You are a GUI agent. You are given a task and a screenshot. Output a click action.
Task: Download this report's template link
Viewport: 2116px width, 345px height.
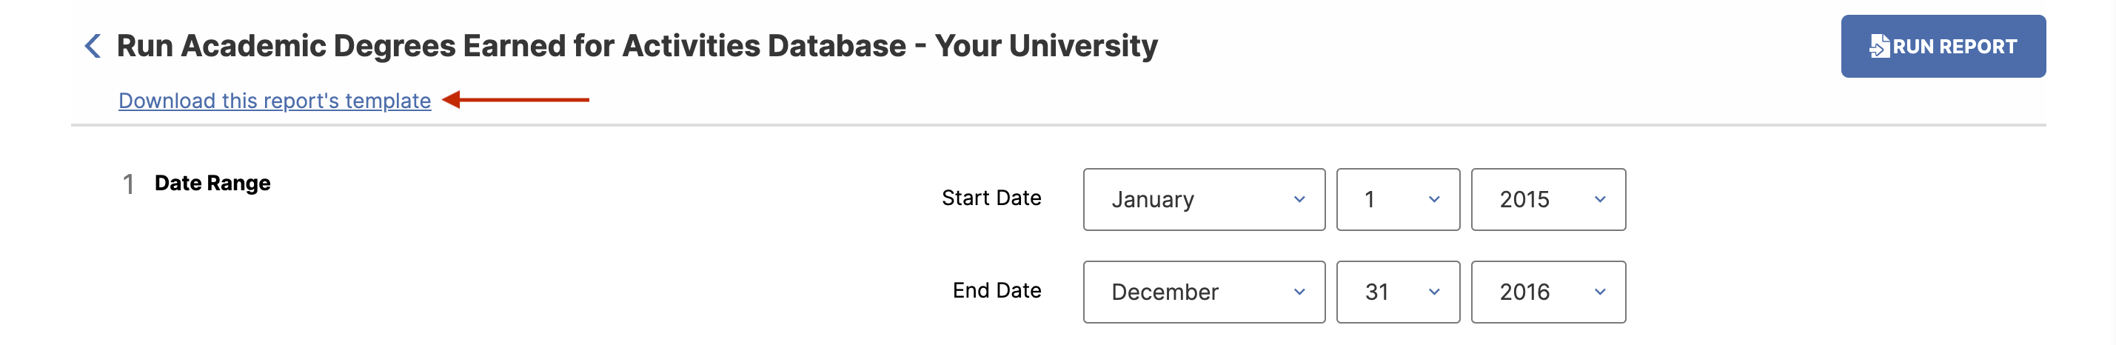tap(275, 100)
